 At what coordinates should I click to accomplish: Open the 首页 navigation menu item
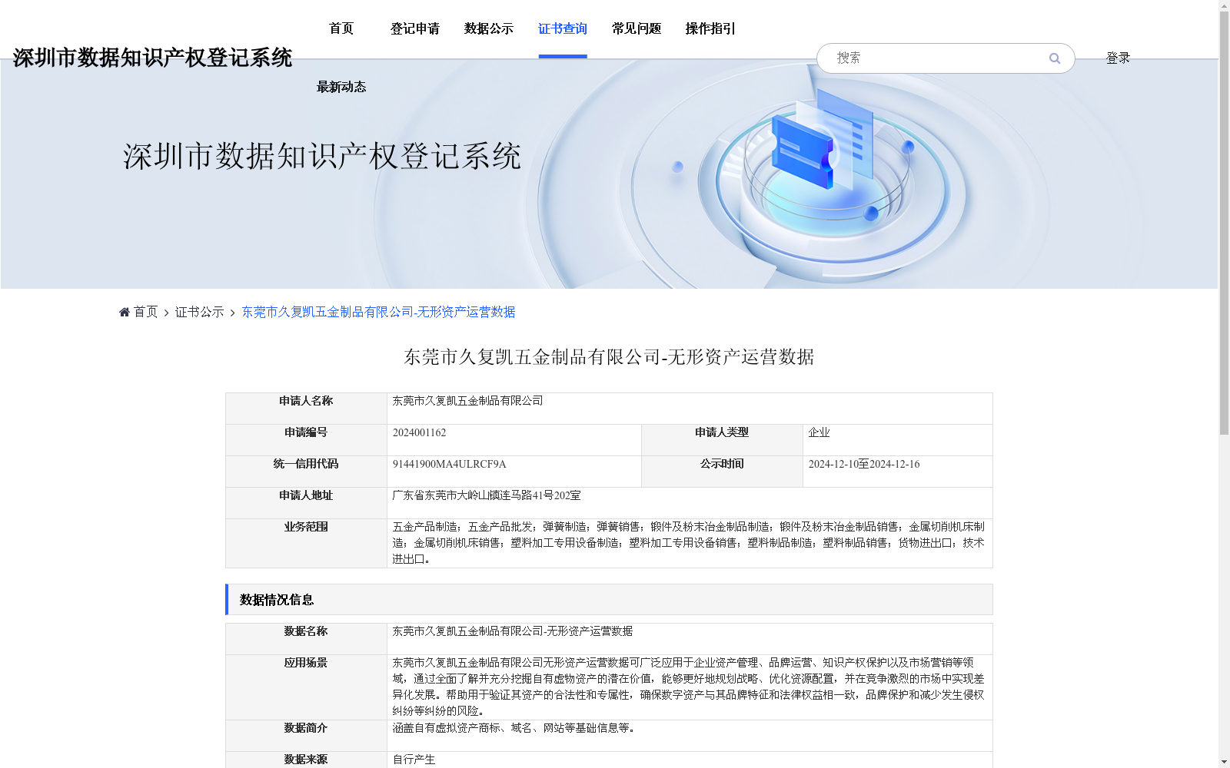[341, 28]
